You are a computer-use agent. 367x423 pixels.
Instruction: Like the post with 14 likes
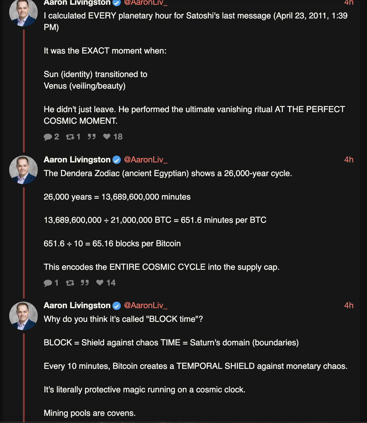(x=106, y=283)
